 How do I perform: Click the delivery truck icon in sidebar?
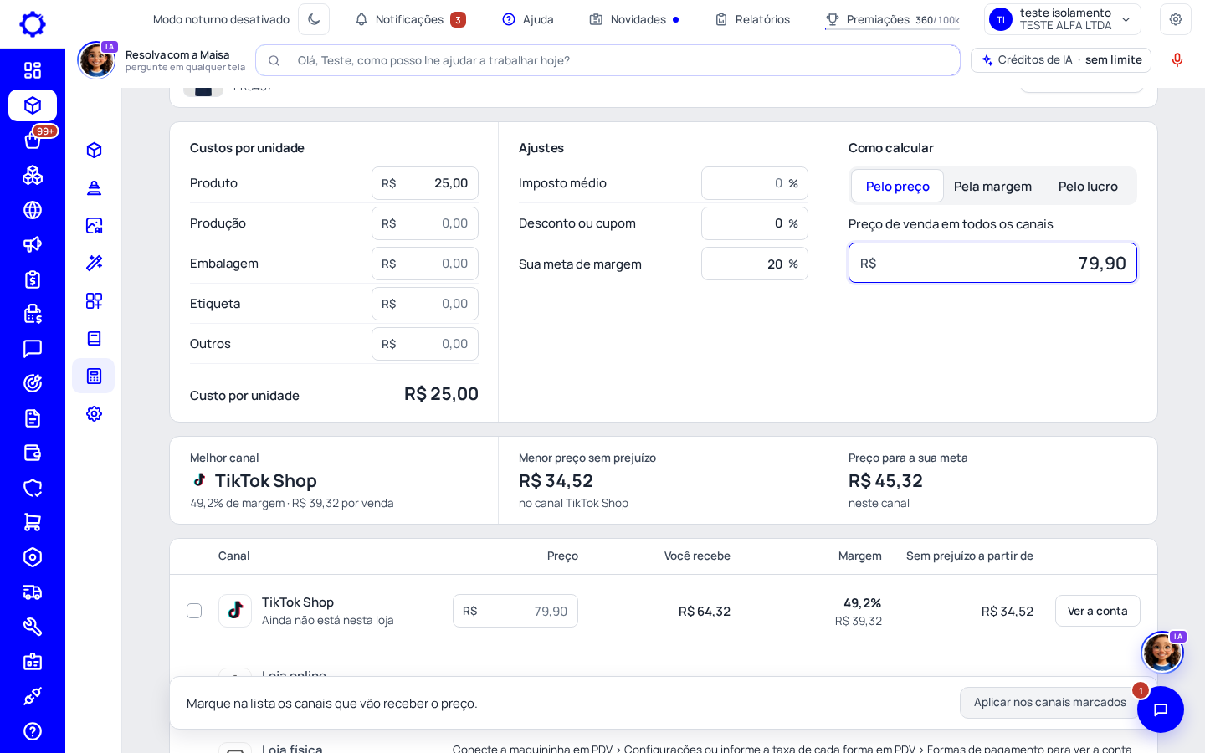pyautogui.click(x=33, y=592)
